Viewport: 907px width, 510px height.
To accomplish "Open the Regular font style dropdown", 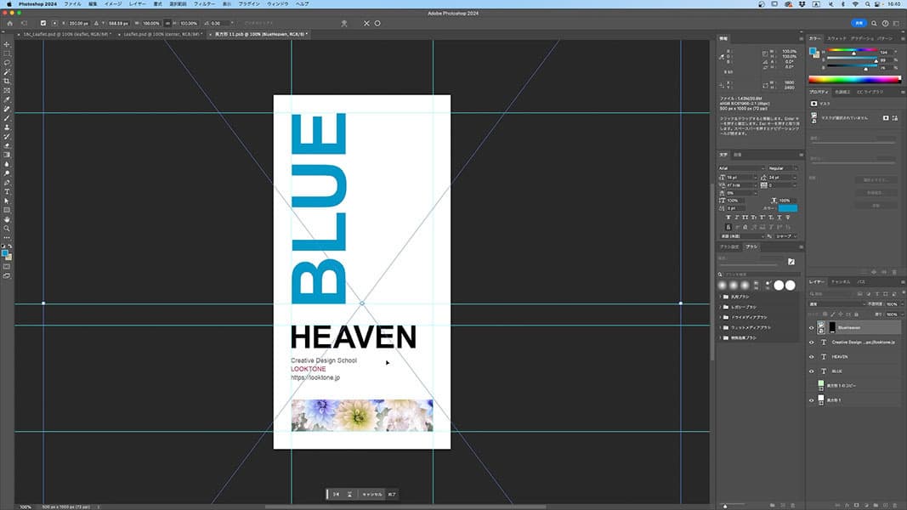I will 782,168.
